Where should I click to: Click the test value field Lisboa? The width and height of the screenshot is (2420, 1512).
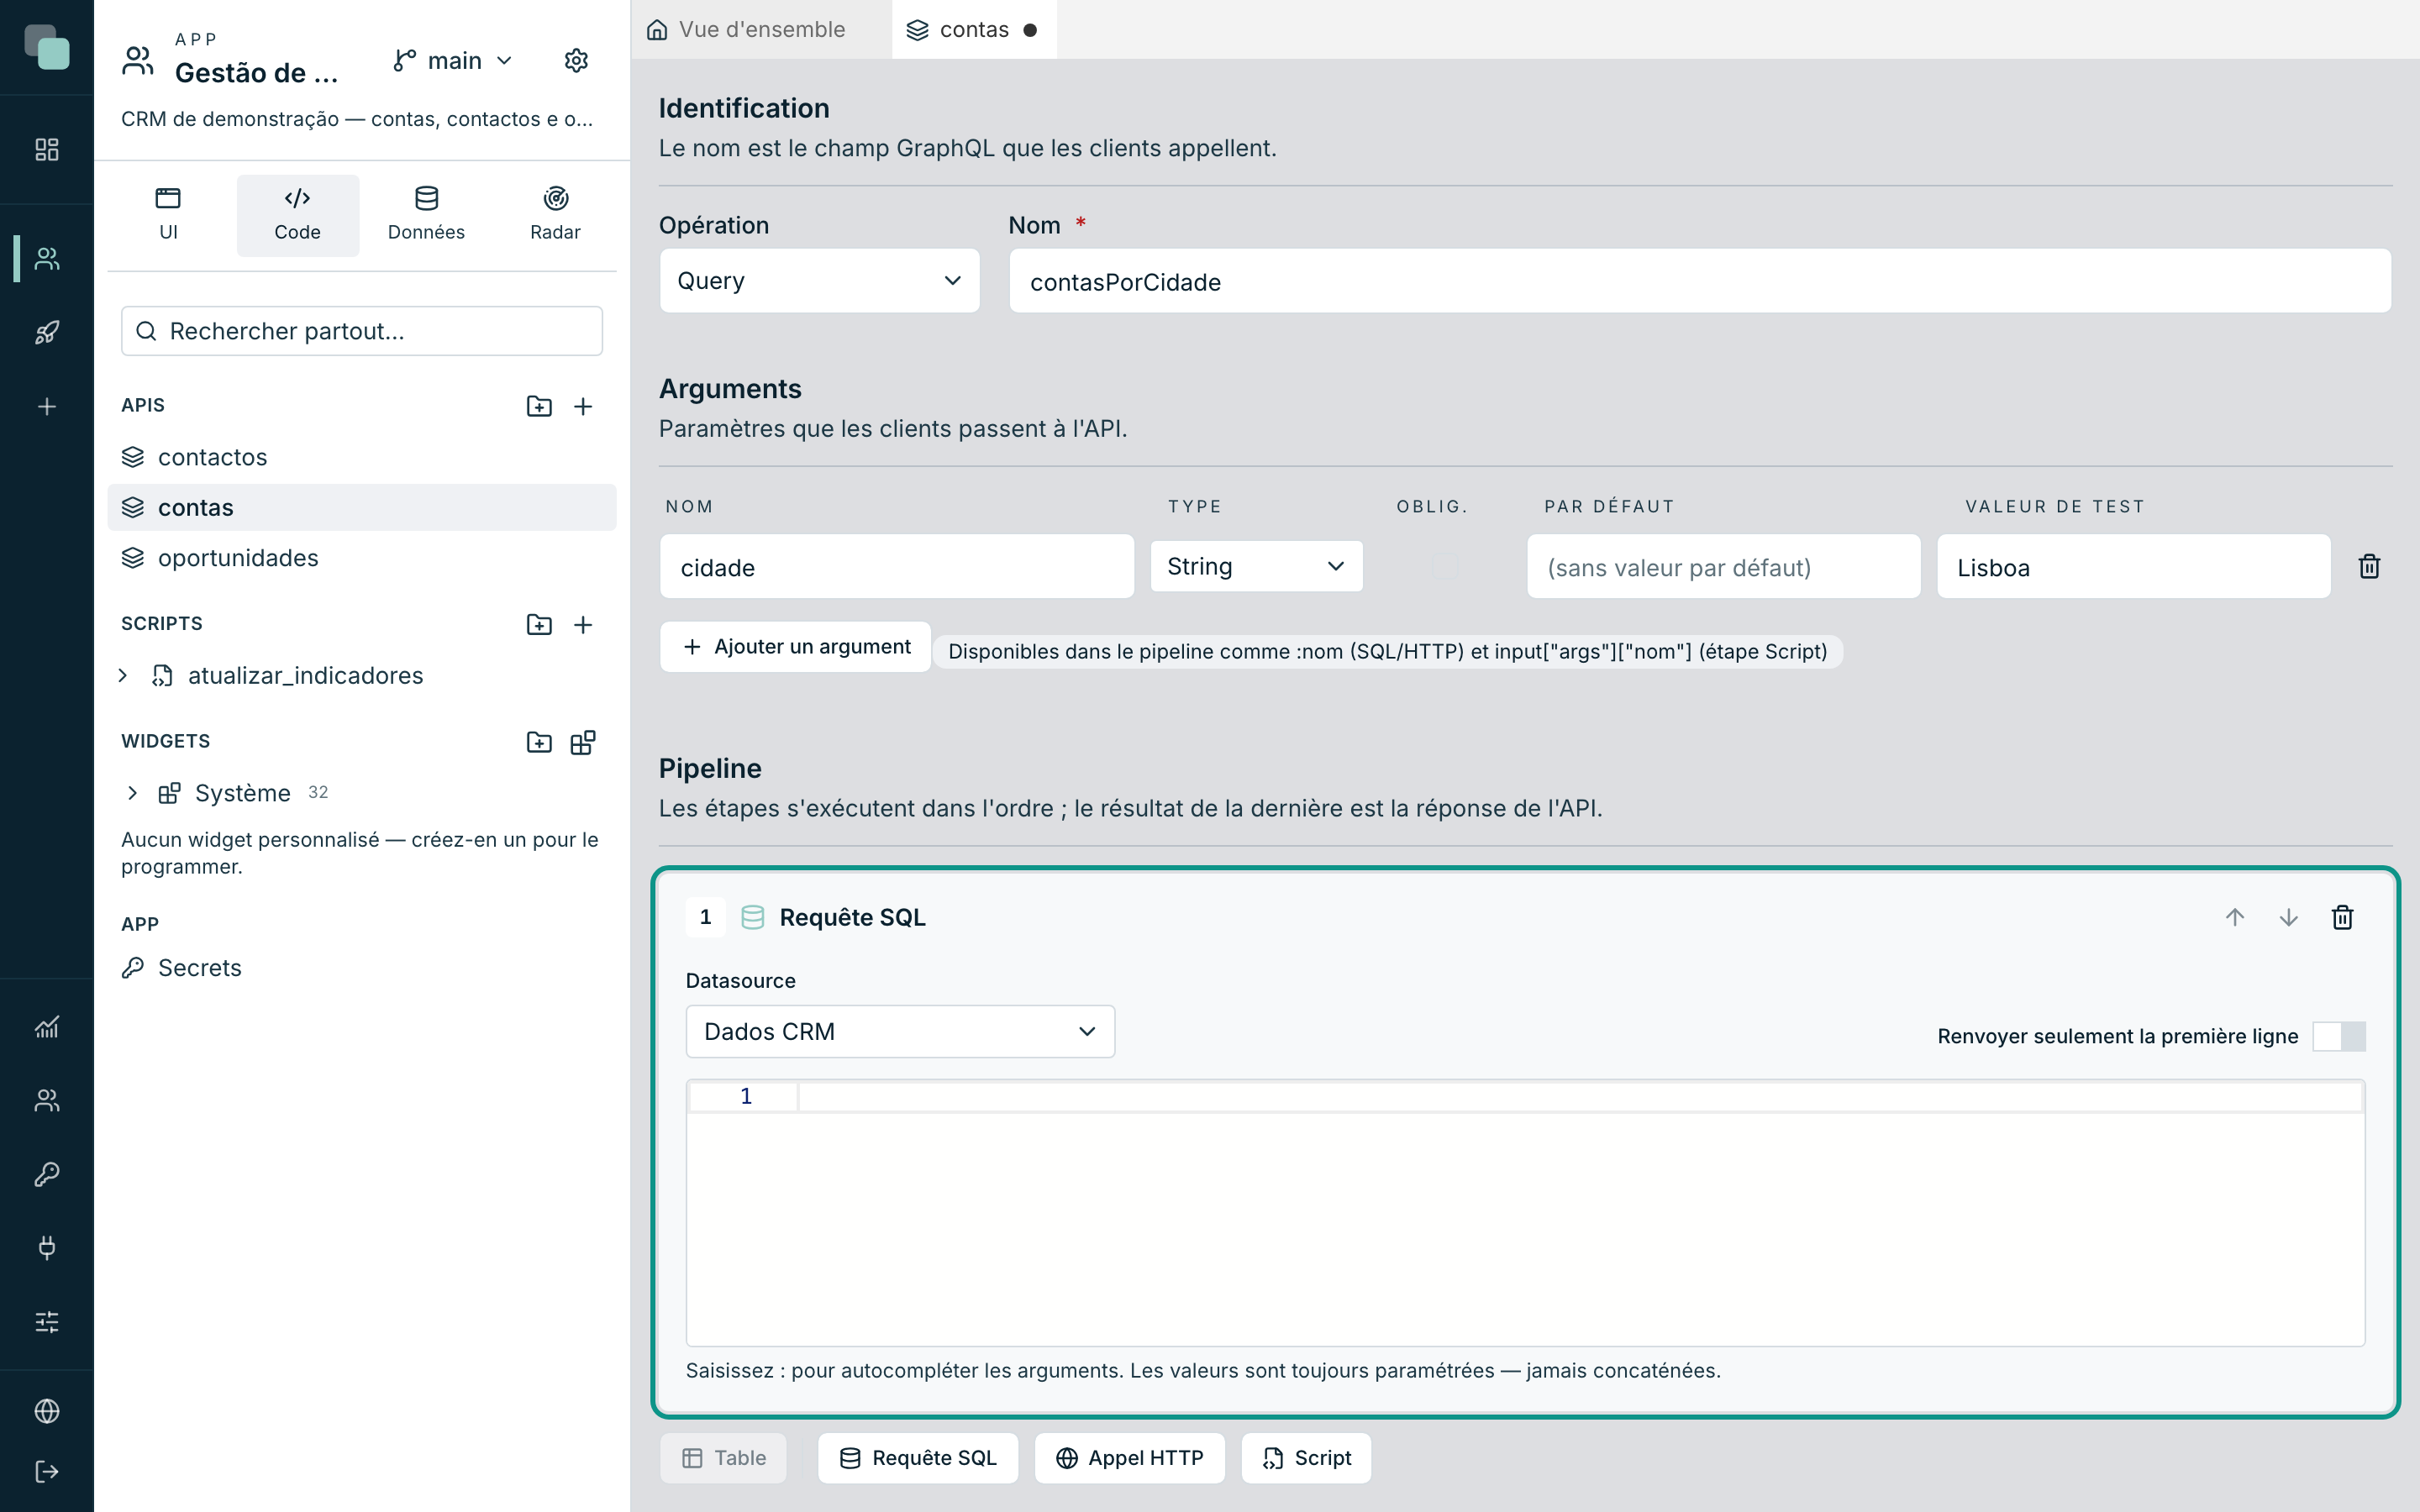point(2133,567)
